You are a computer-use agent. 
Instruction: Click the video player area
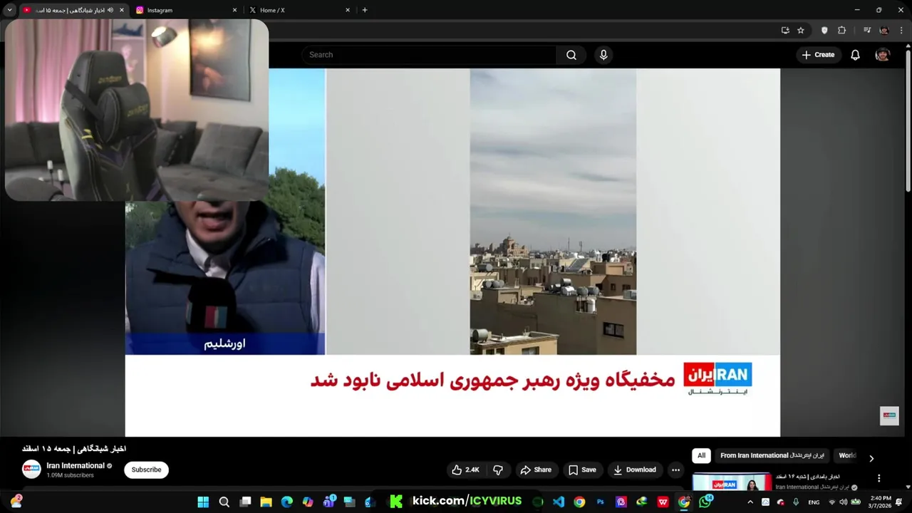click(452, 252)
